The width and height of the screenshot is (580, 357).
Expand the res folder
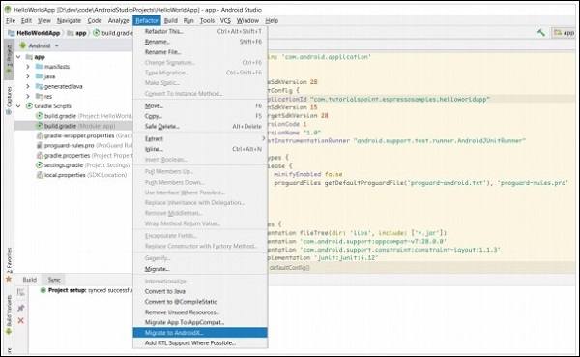28,97
